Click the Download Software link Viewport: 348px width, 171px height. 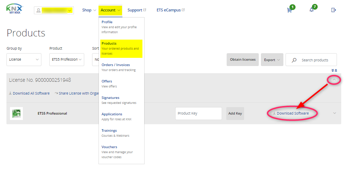click(x=291, y=113)
